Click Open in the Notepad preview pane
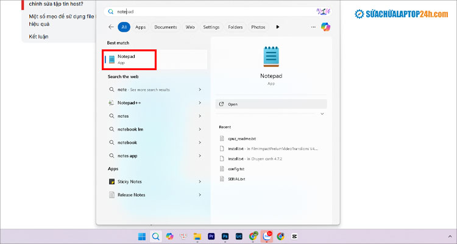The height and width of the screenshot is (244, 457). [271, 104]
